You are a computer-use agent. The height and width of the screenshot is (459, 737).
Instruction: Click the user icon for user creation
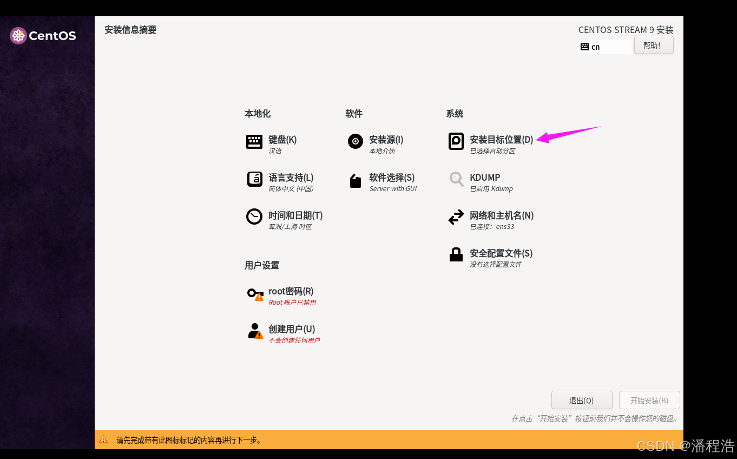coord(255,331)
